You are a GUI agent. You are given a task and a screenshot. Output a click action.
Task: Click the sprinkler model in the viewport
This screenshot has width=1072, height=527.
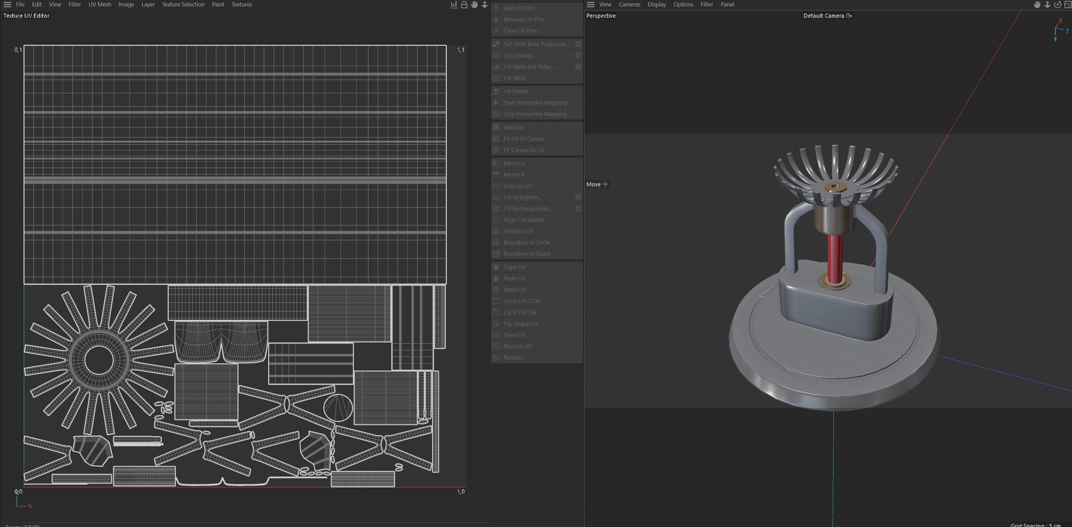point(834,279)
